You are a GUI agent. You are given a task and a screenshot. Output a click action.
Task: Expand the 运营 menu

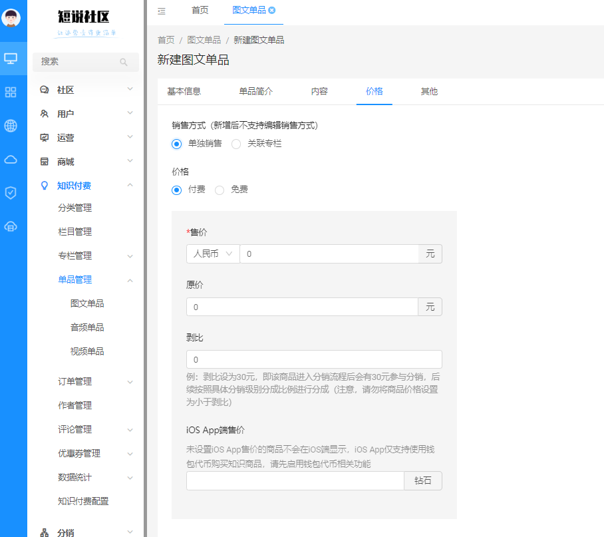coord(130,137)
